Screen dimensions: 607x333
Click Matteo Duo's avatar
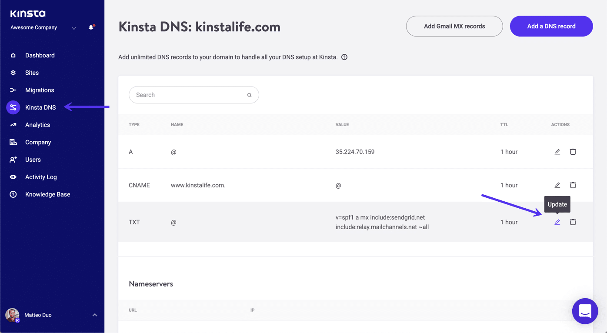pos(12,315)
